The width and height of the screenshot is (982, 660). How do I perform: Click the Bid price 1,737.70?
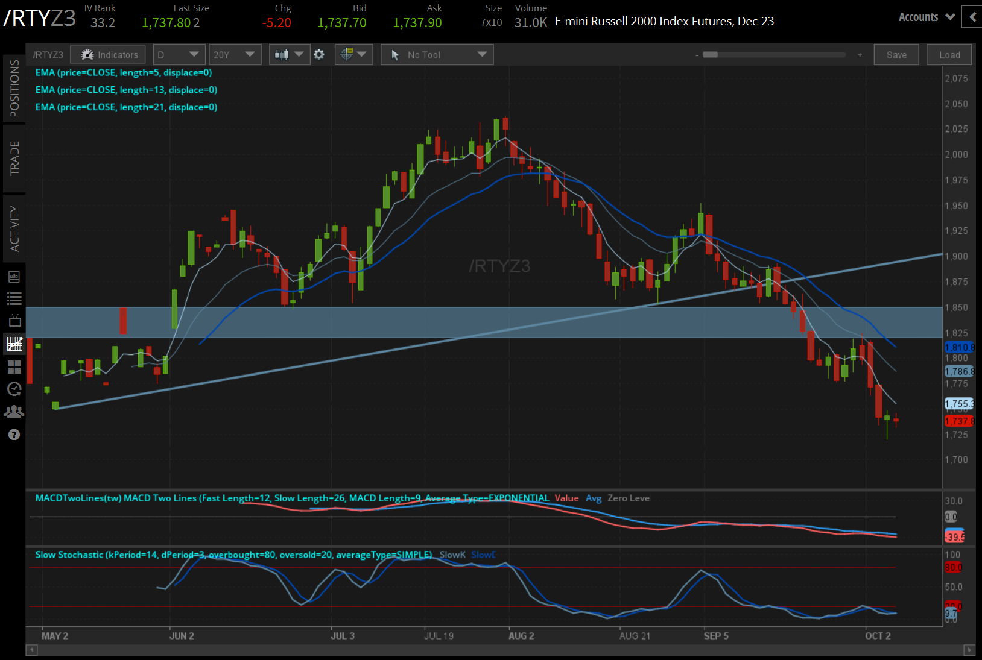342,23
